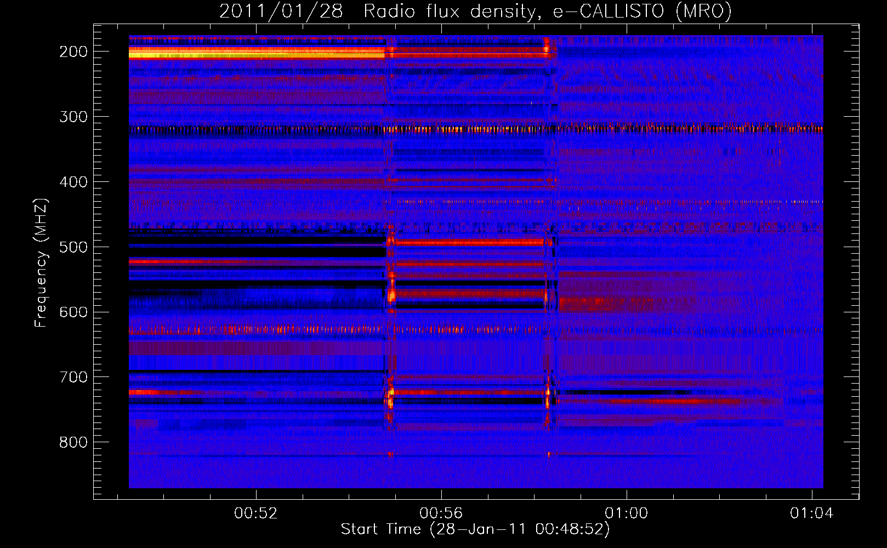Click the 01:04 time tick label
Viewport: 887px width, 548px height.
click(x=812, y=513)
